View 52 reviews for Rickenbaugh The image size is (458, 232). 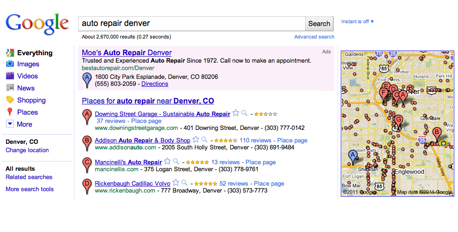pos(234,184)
